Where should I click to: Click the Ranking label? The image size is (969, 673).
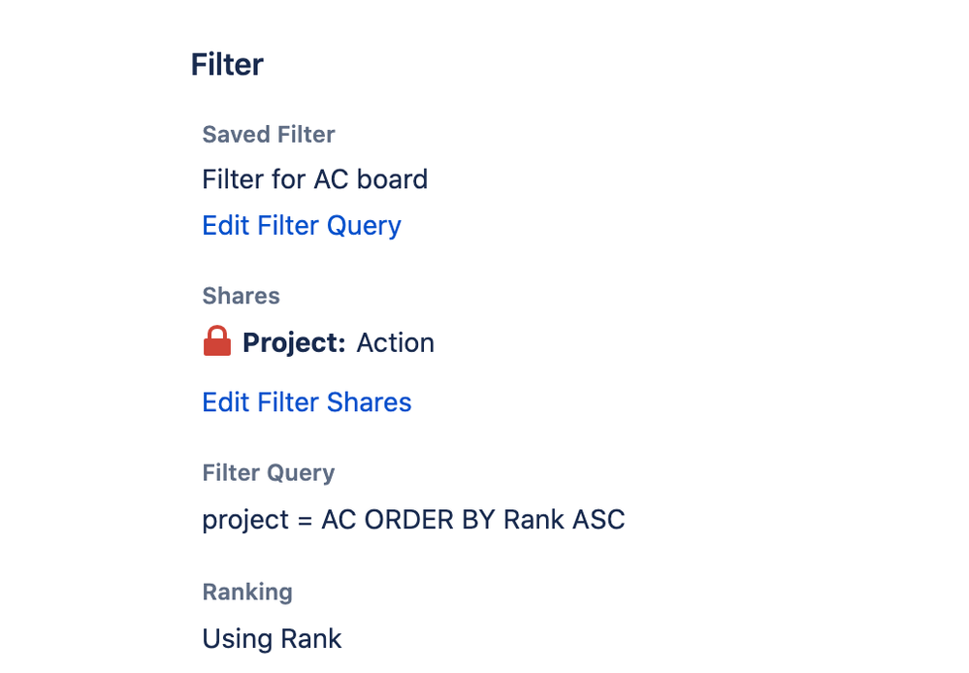click(x=246, y=593)
